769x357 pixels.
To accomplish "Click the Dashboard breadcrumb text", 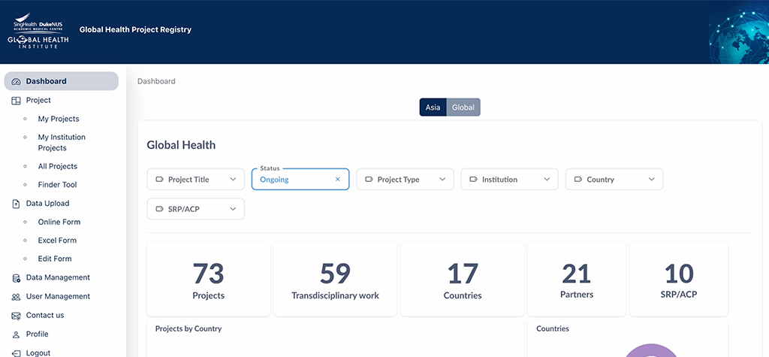I will click(x=156, y=81).
